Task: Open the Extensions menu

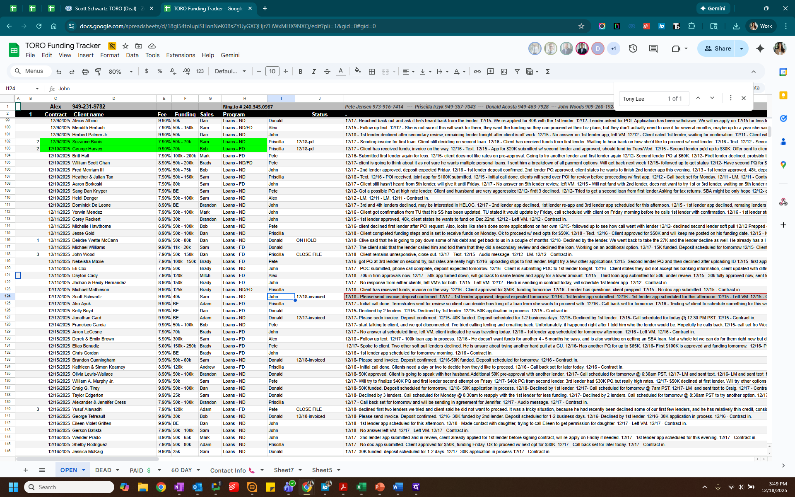Action: (x=180, y=55)
